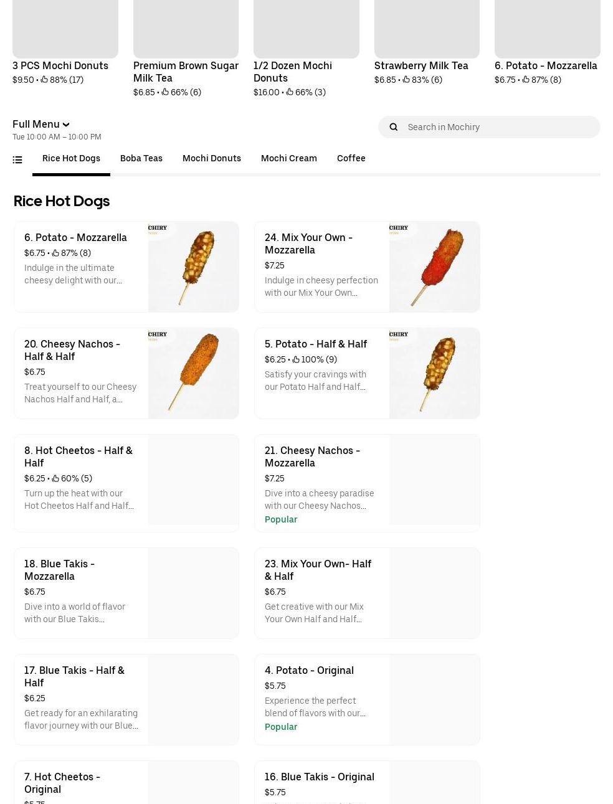The width and height of the screenshot is (613, 804).
Task: Select 18. Blue Takis - Mozzarella item
Action: pos(126,593)
